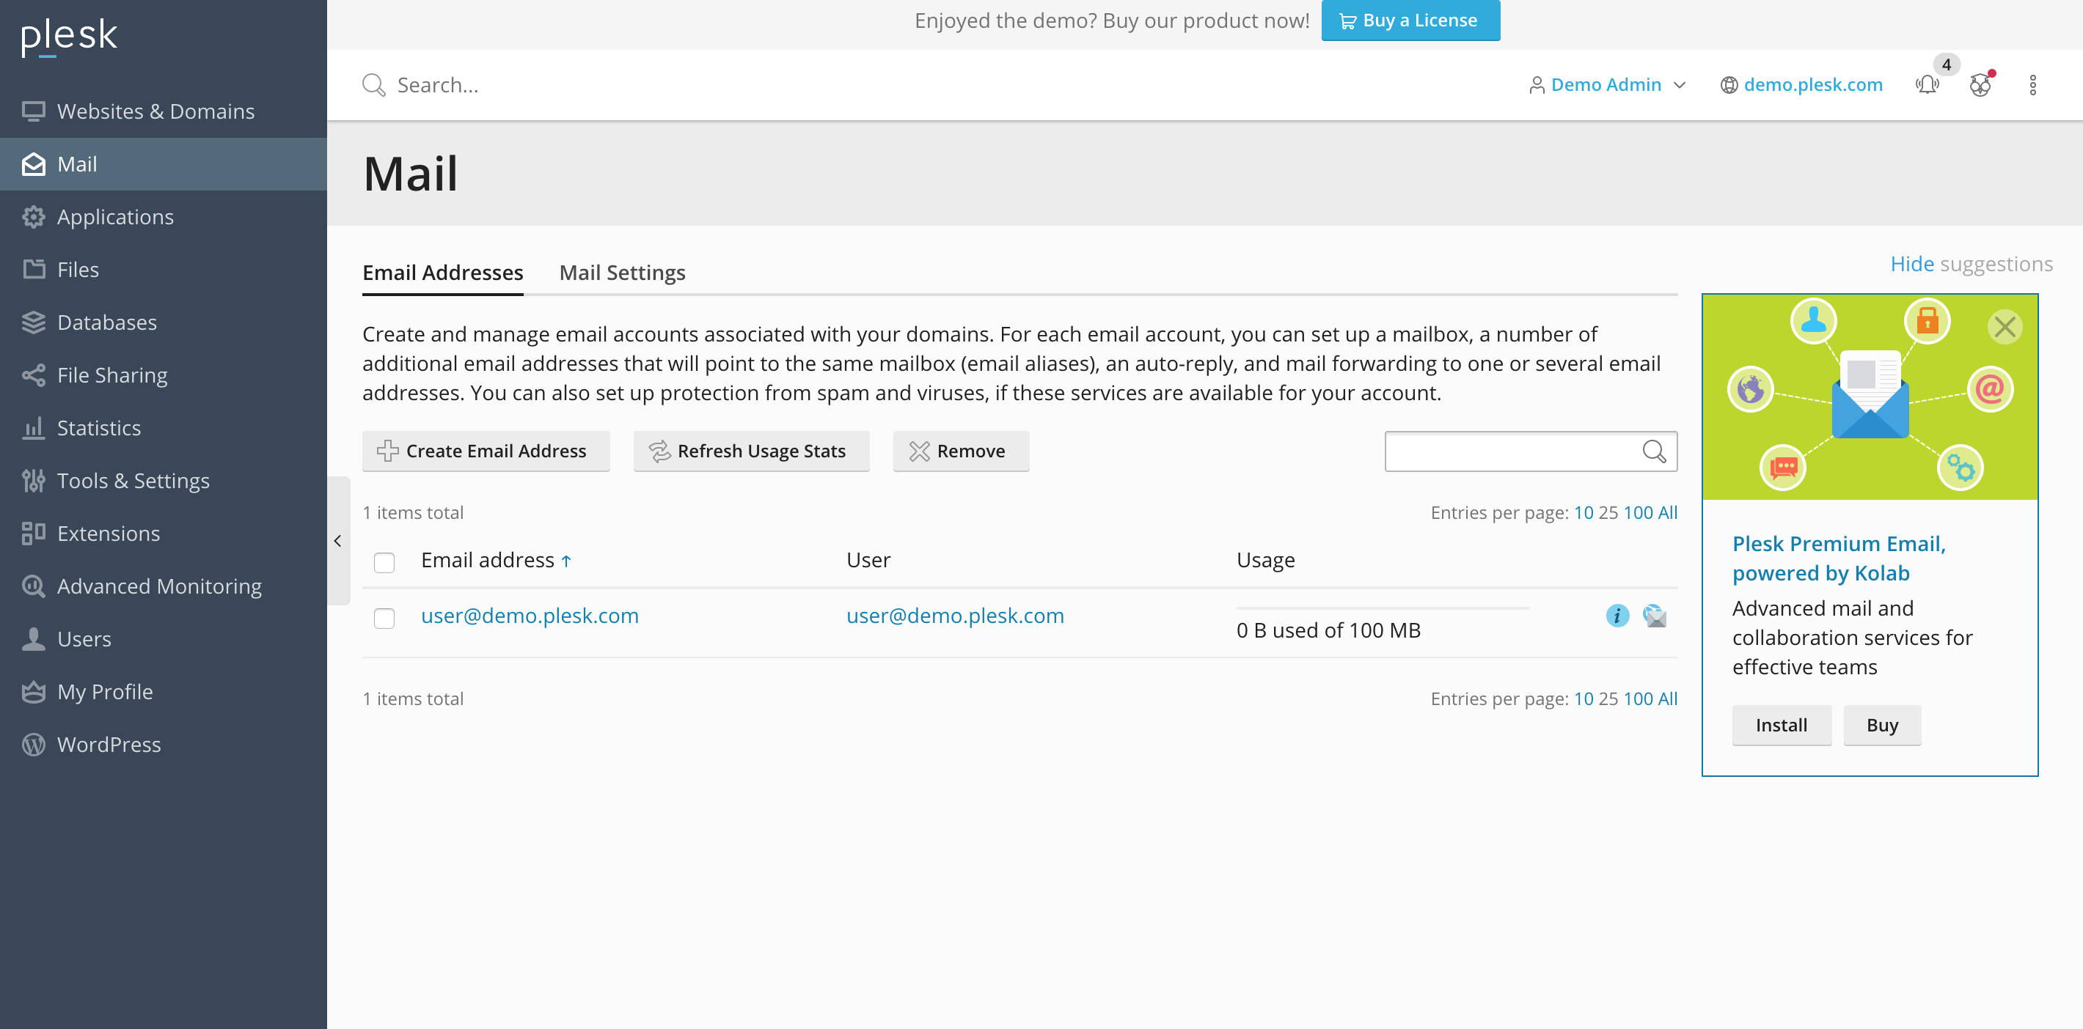This screenshot has height=1029, width=2083.
Task: Open the three-dot more menu
Action: tap(2032, 85)
